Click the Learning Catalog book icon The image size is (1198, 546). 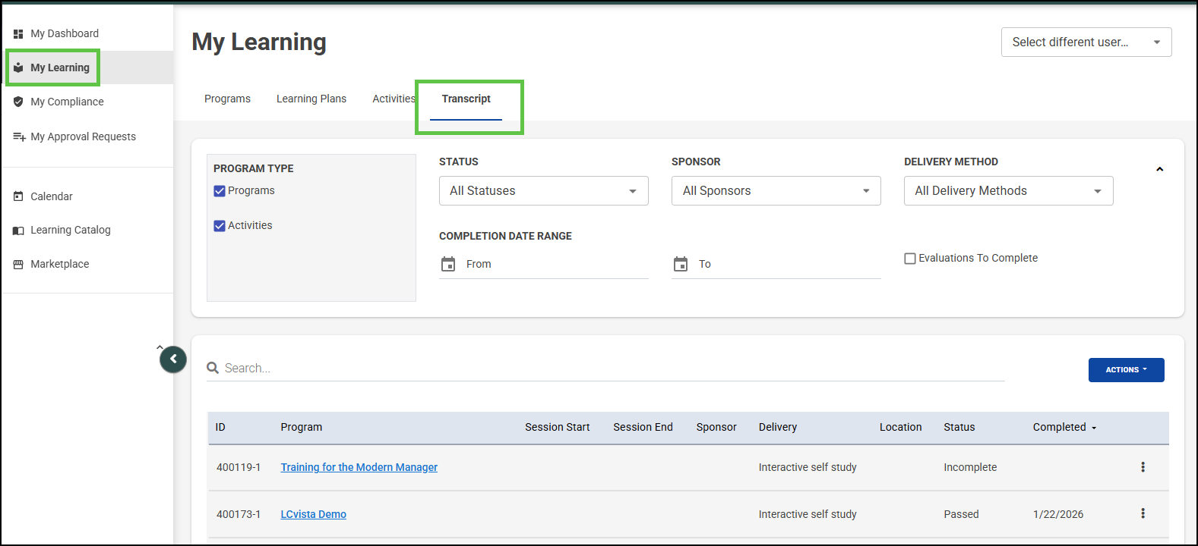coord(18,231)
